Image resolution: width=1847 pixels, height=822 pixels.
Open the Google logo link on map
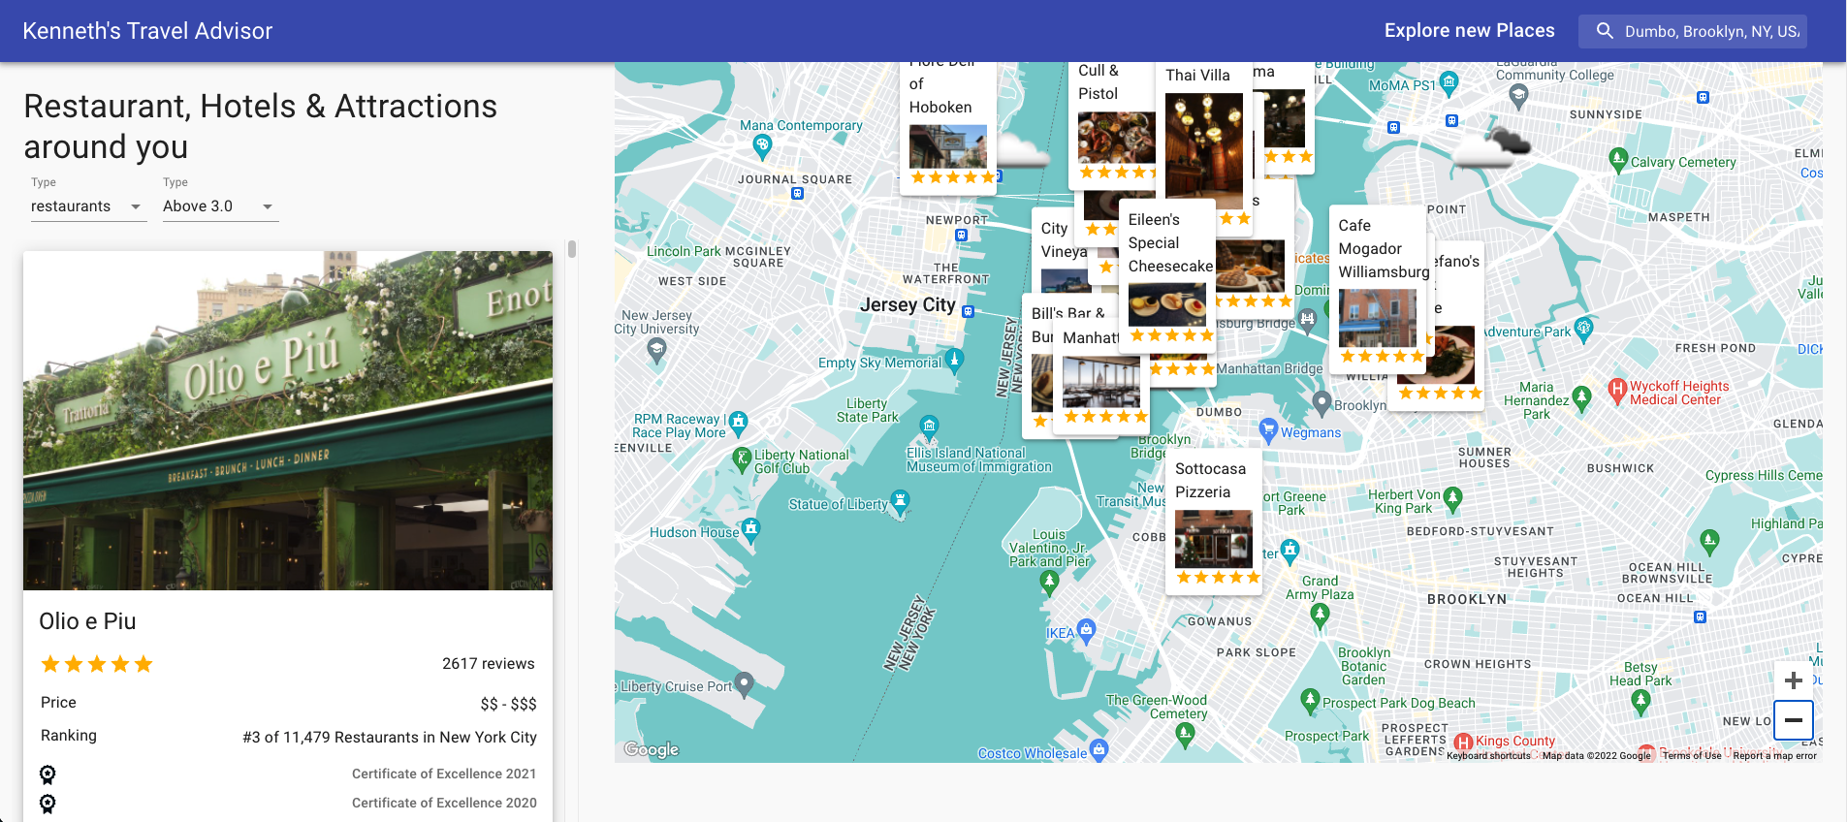652,749
